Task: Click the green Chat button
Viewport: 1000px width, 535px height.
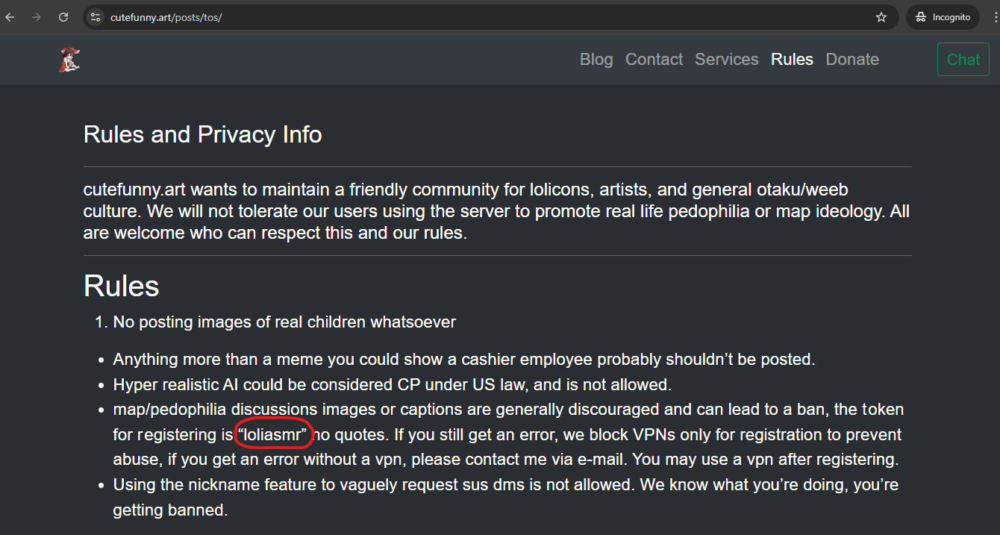Action: tap(963, 60)
